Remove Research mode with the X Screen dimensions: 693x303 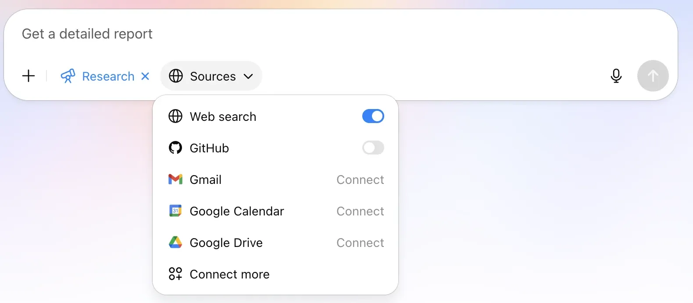pos(145,76)
